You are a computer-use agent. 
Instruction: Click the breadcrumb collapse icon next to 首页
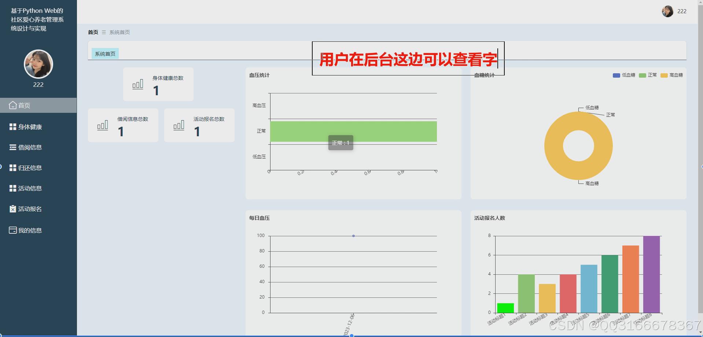(103, 32)
